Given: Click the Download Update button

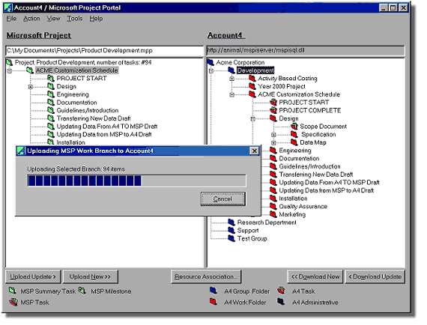Looking at the screenshot, I should [x=375, y=276].
